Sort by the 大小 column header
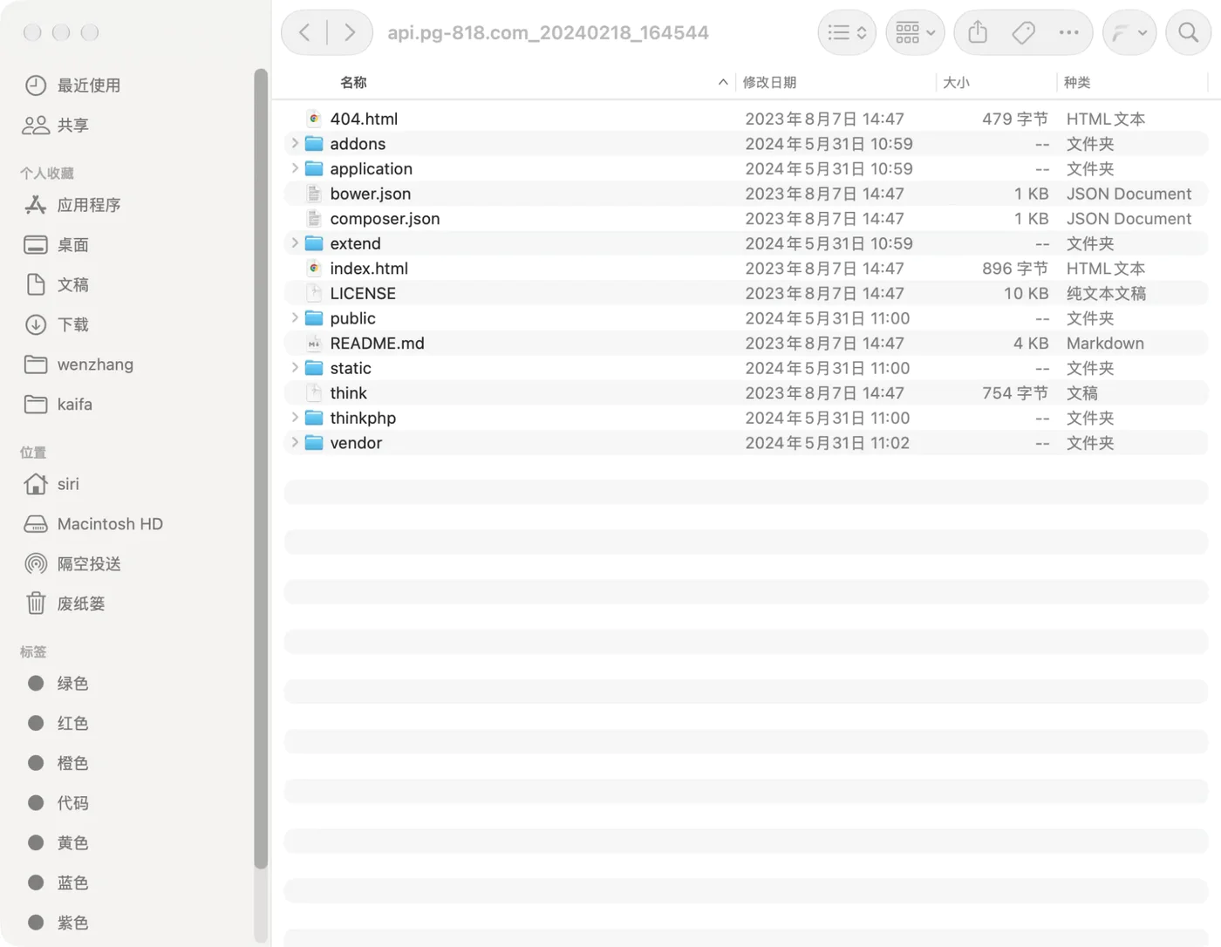 click(956, 82)
